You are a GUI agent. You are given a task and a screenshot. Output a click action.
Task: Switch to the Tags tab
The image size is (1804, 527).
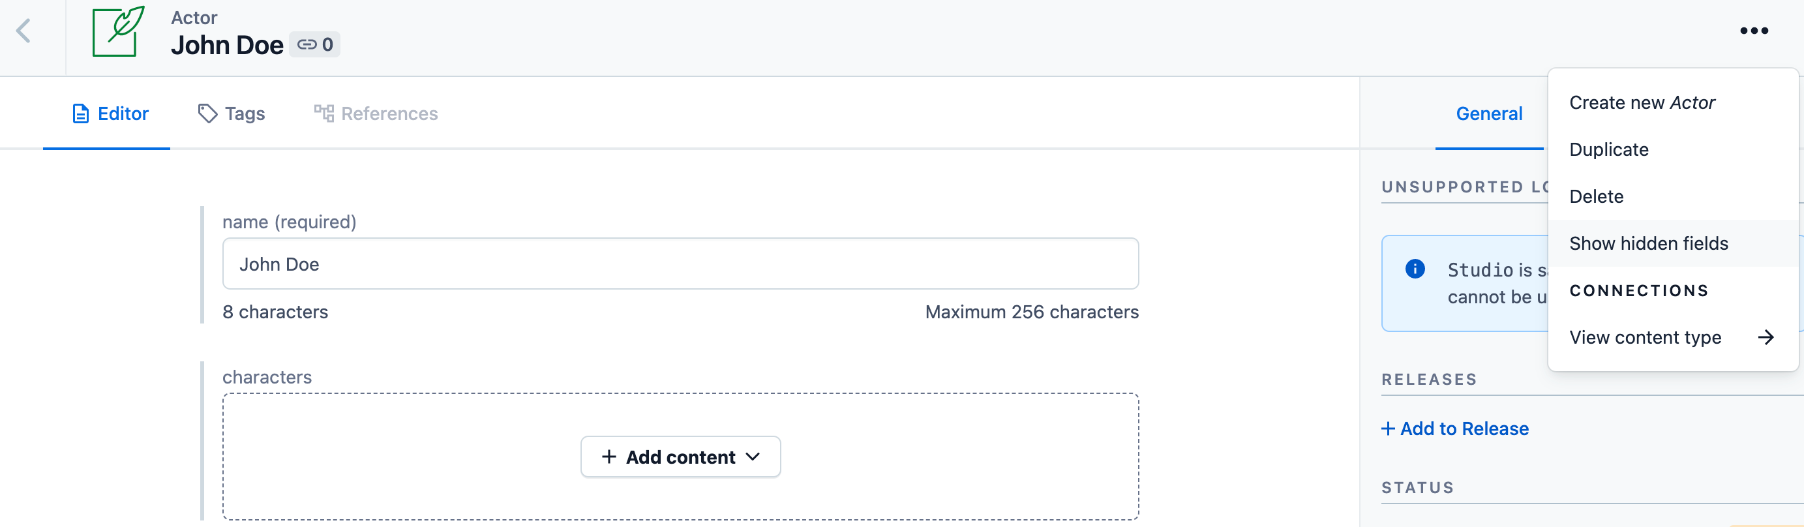[x=245, y=113]
